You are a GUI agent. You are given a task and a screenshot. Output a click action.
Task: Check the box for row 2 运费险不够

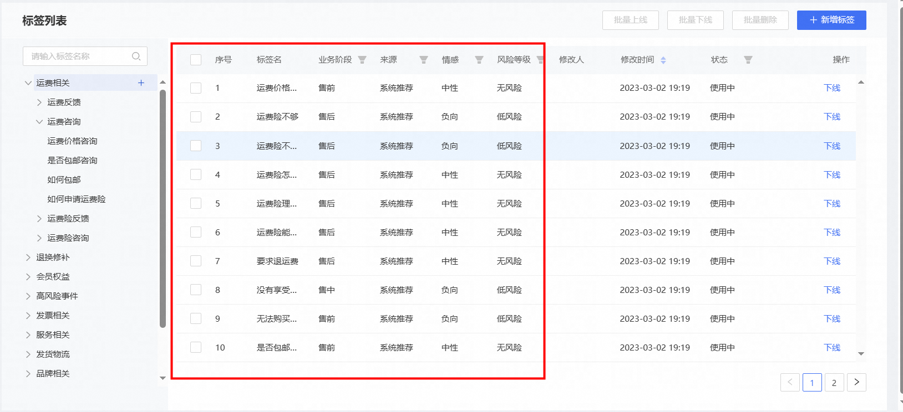[x=196, y=117]
